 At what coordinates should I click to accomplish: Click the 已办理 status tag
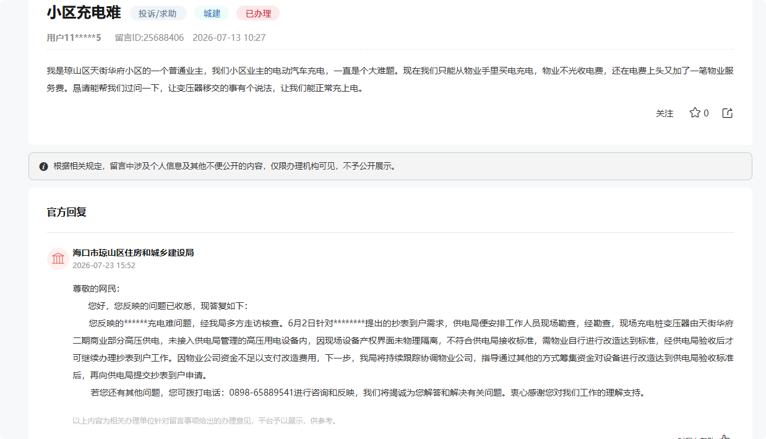tap(258, 13)
